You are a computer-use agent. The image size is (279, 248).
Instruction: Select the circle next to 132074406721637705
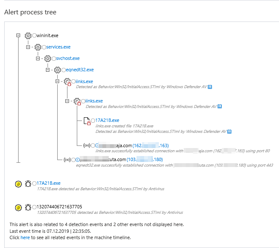click(34, 207)
